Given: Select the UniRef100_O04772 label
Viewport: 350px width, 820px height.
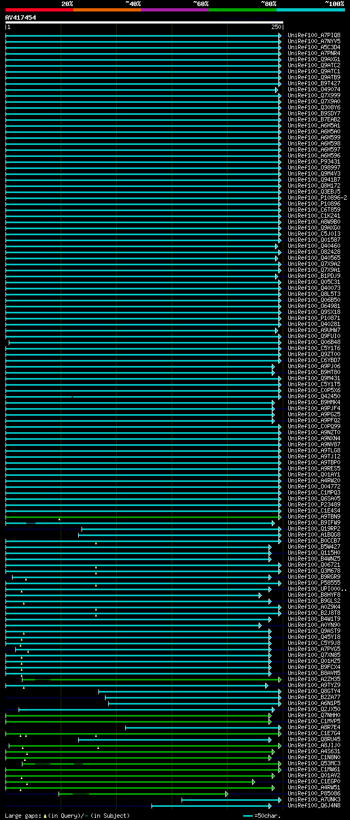Looking at the screenshot, I should [314, 486].
